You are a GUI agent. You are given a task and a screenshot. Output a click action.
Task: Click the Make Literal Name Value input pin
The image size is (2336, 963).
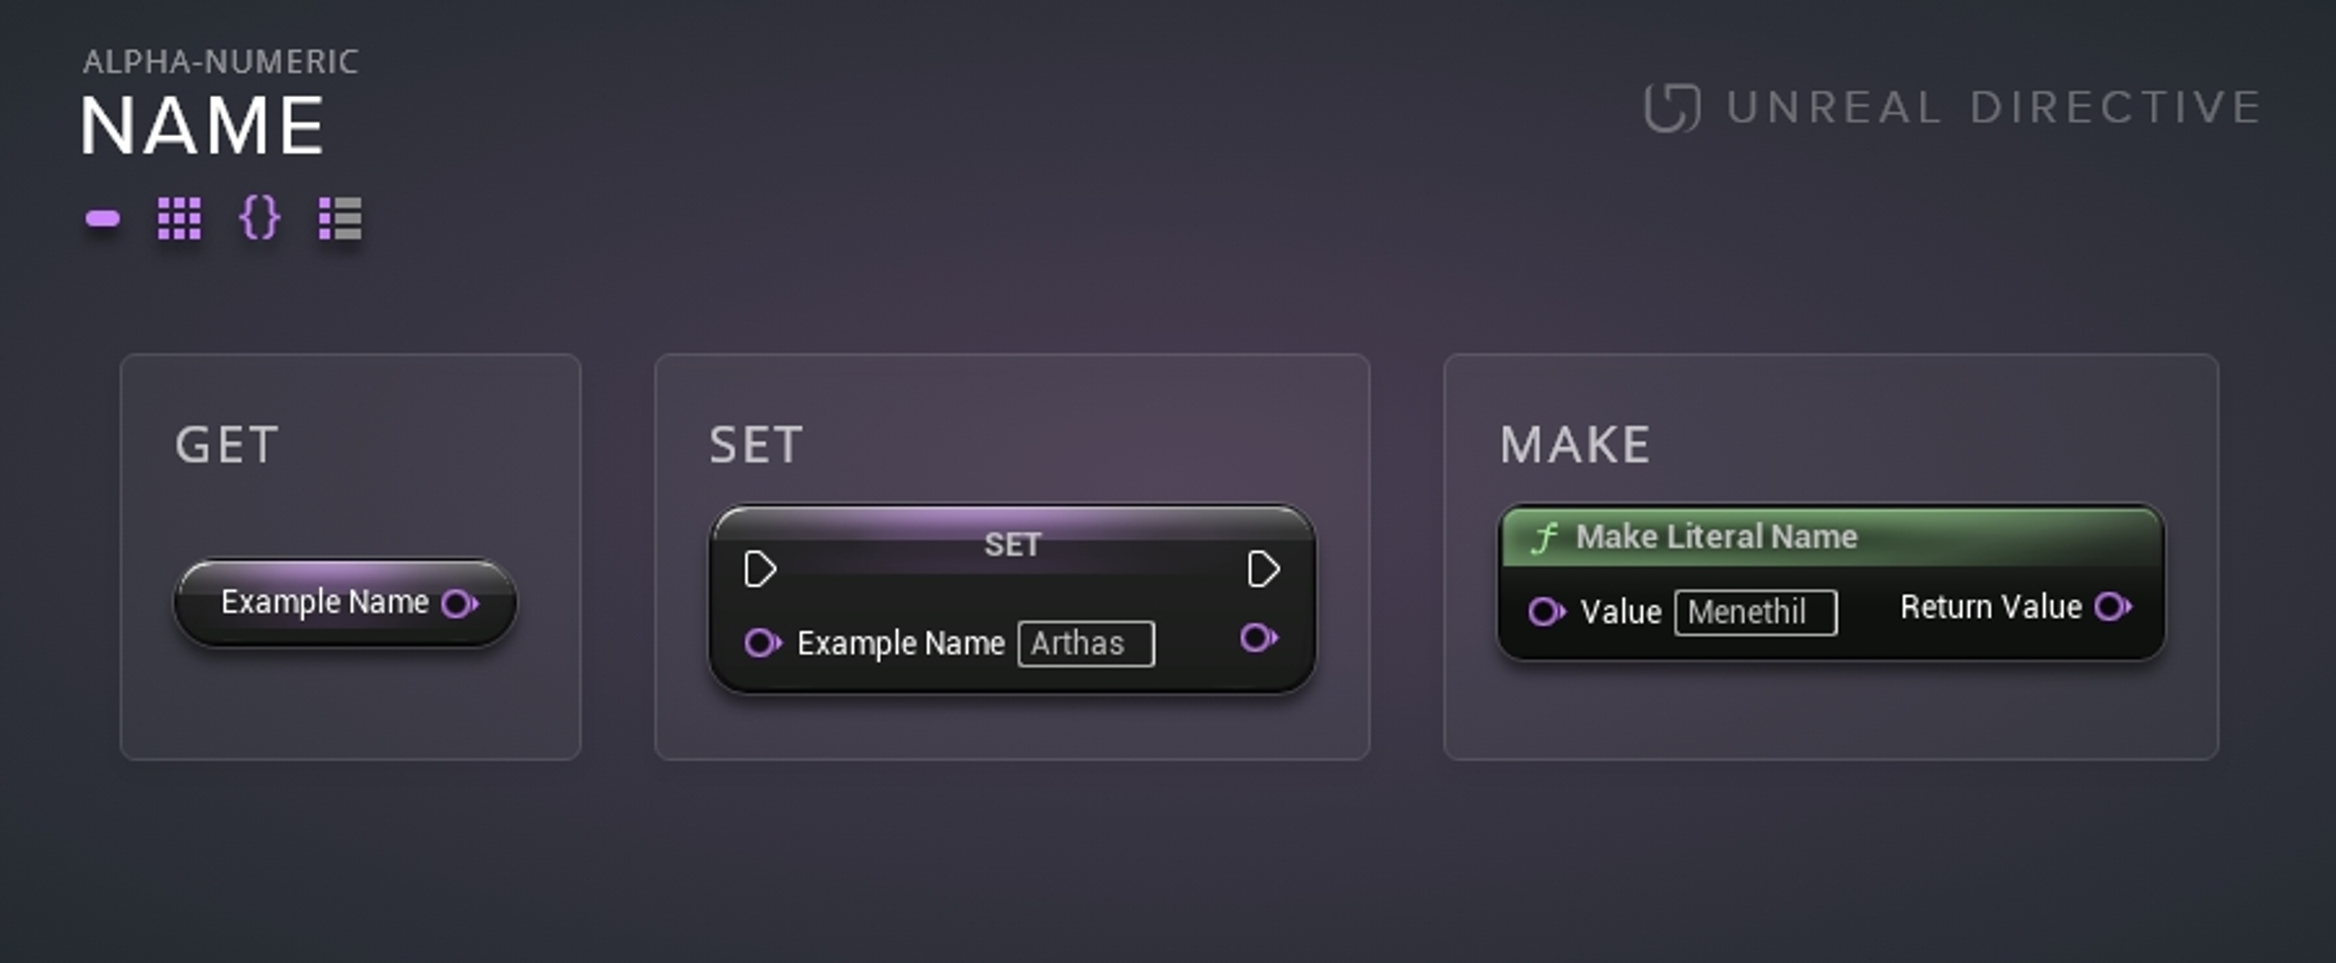[1545, 612]
